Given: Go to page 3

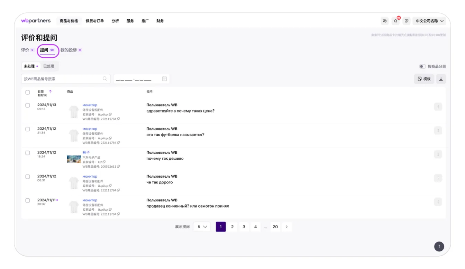Looking at the screenshot, I should tap(244, 227).
